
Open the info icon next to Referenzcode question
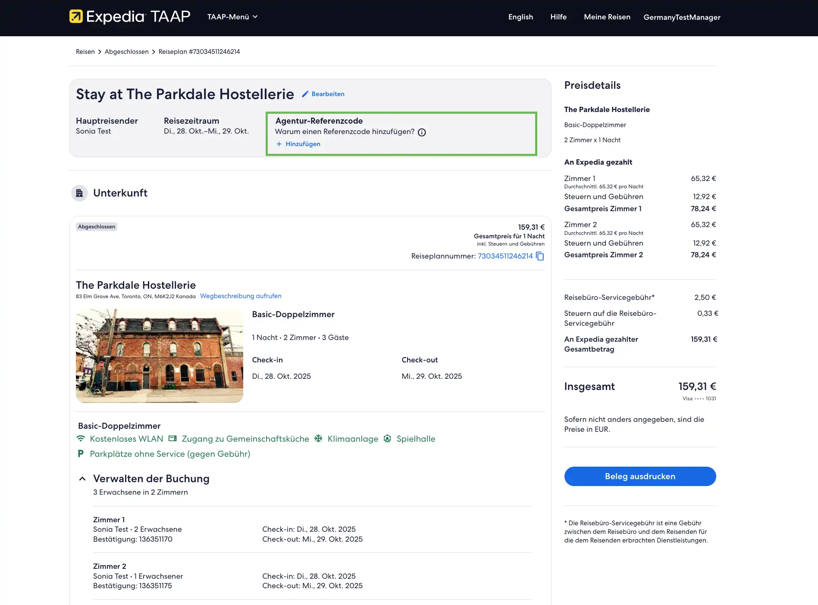pos(422,132)
